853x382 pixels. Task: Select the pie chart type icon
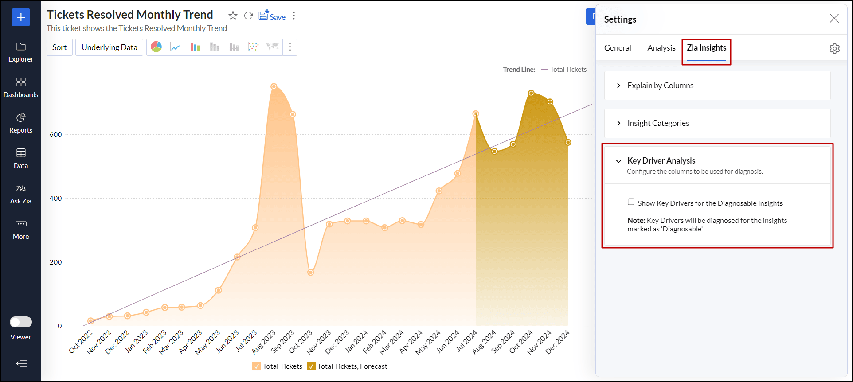(156, 47)
